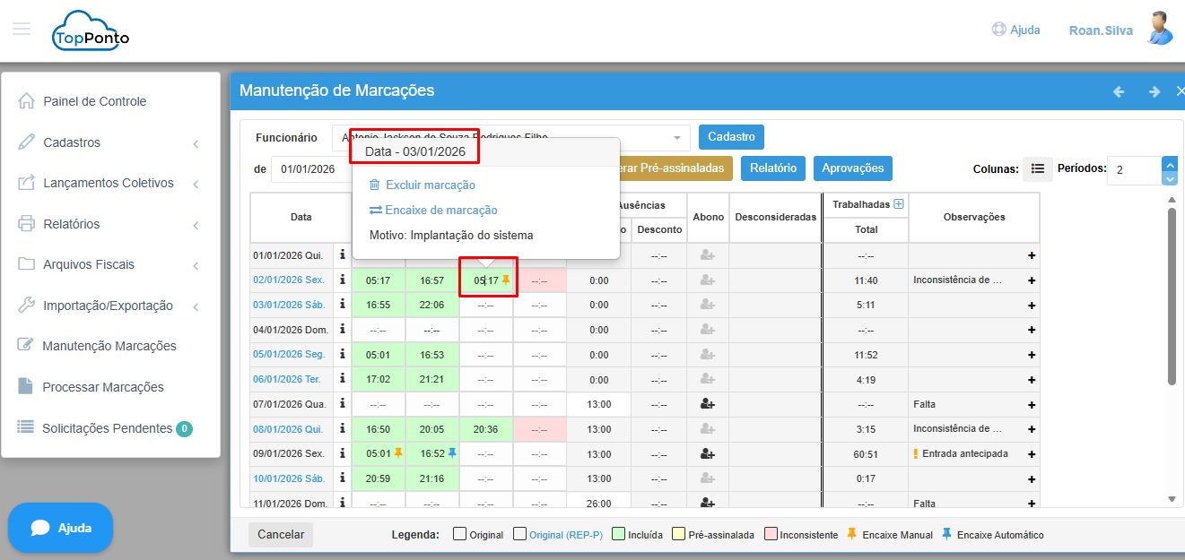Open the Funcionário dropdown
This screenshot has width=1185, height=560.
[676, 138]
